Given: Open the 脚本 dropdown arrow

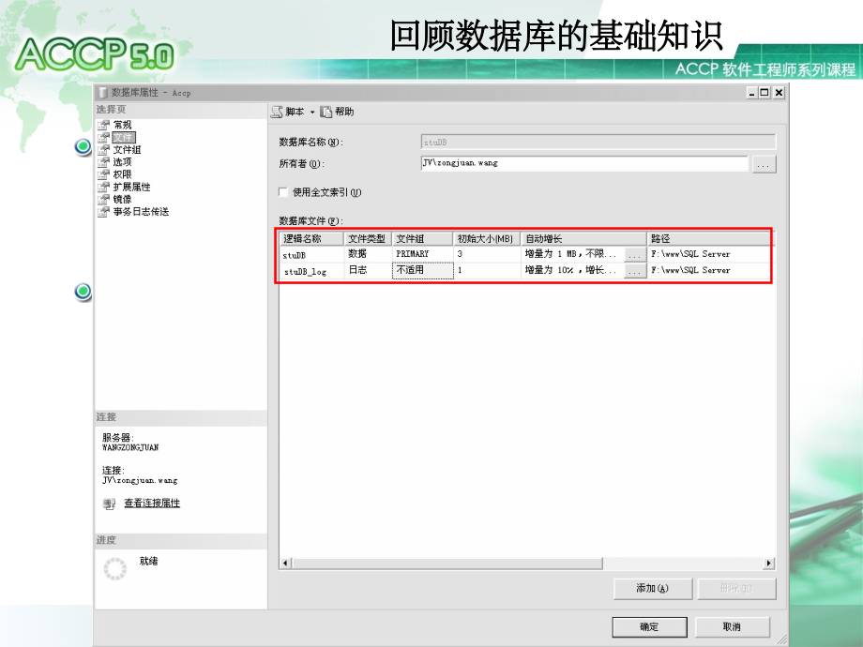Looking at the screenshot, I should [311, 111].
